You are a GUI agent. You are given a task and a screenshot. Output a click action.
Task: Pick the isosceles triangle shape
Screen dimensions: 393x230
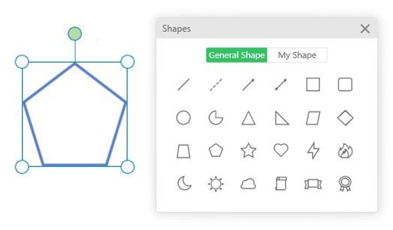point(248,118)
